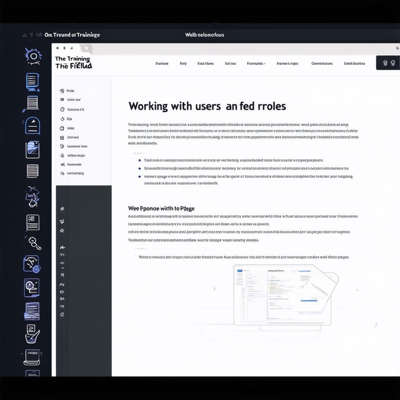Screen dimensions: 400x400
Task: Click the dark button at the navigation's right end
Action: [388, 63]
